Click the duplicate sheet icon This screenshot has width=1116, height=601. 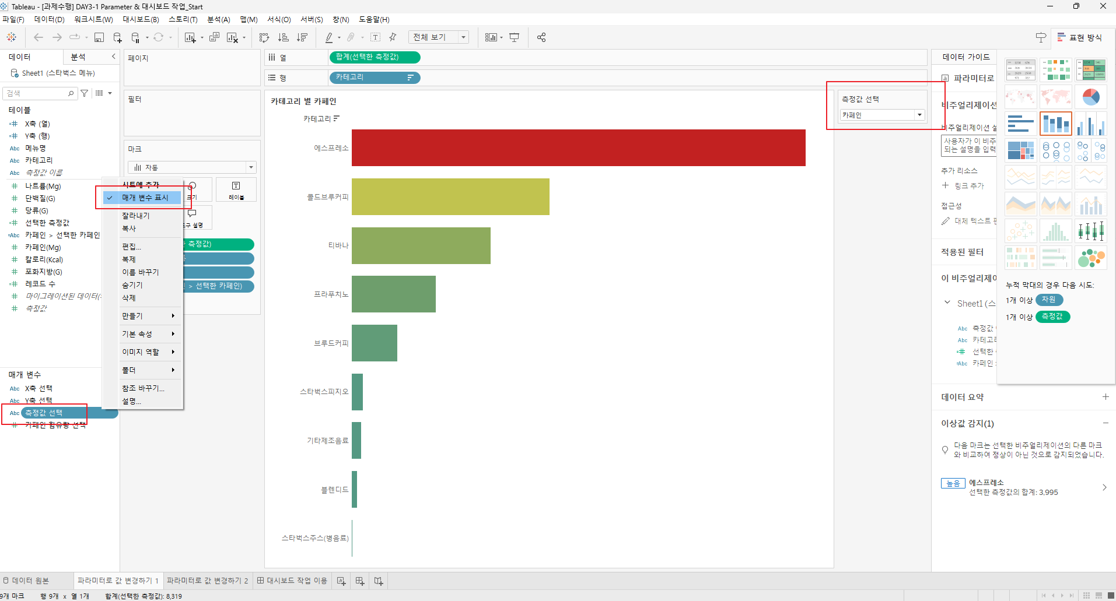tap(214, 37)
